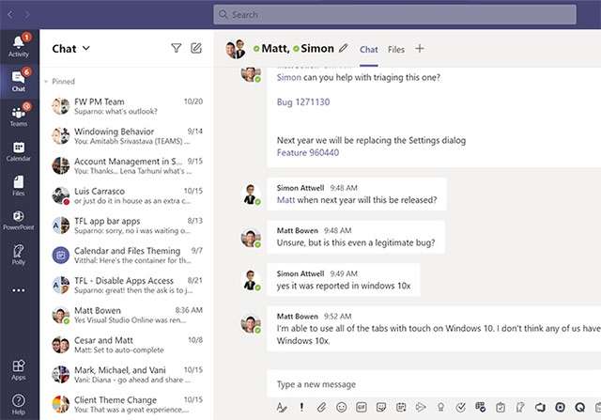Mark message as important with exclamation icon

tap(301, 407)
